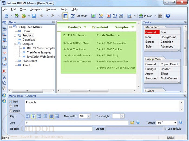Viewport: 189px width, 141px height.
Task: Open the New file dropdown arrow
Action: [12, 16]
